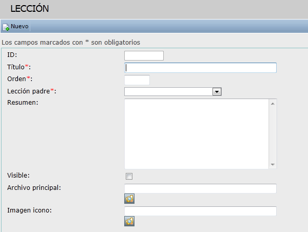
Task: Focus the ID input field
Action: pos(144,55)
